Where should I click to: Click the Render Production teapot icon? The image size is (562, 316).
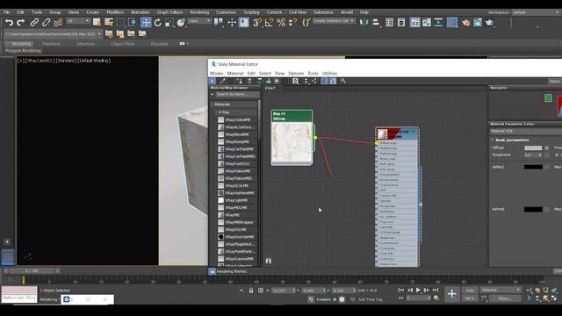coord(489,23)
